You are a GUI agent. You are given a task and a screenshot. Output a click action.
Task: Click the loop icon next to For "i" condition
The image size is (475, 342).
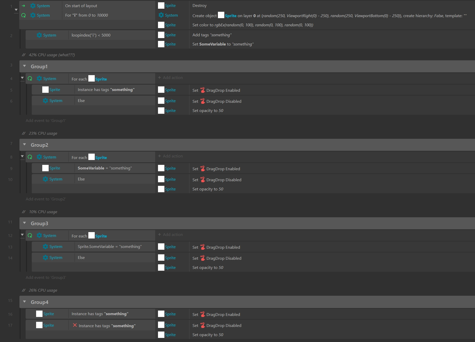[x=23, y=15]
